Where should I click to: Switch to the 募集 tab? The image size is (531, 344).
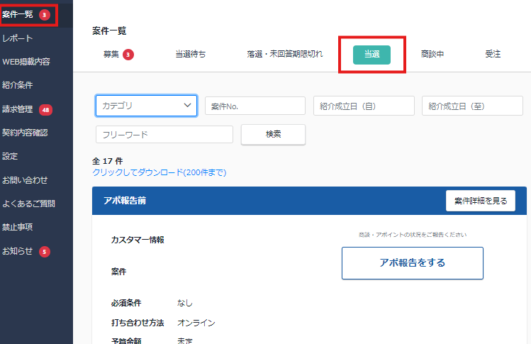coord(111,54)
